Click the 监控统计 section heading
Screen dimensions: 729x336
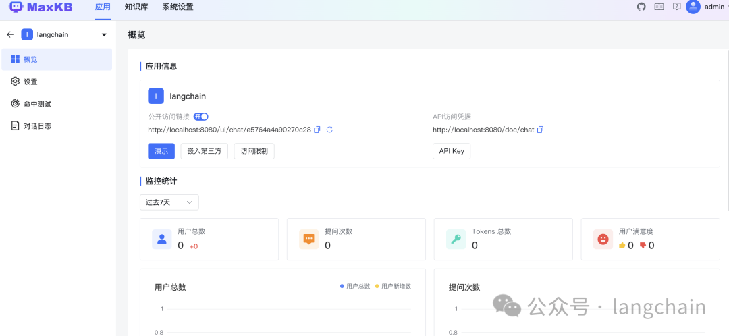[161, 181]
